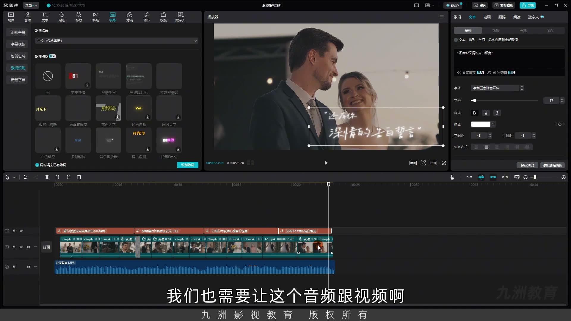
Task: Select the 气泡 sub-tab
Action: 523,30
